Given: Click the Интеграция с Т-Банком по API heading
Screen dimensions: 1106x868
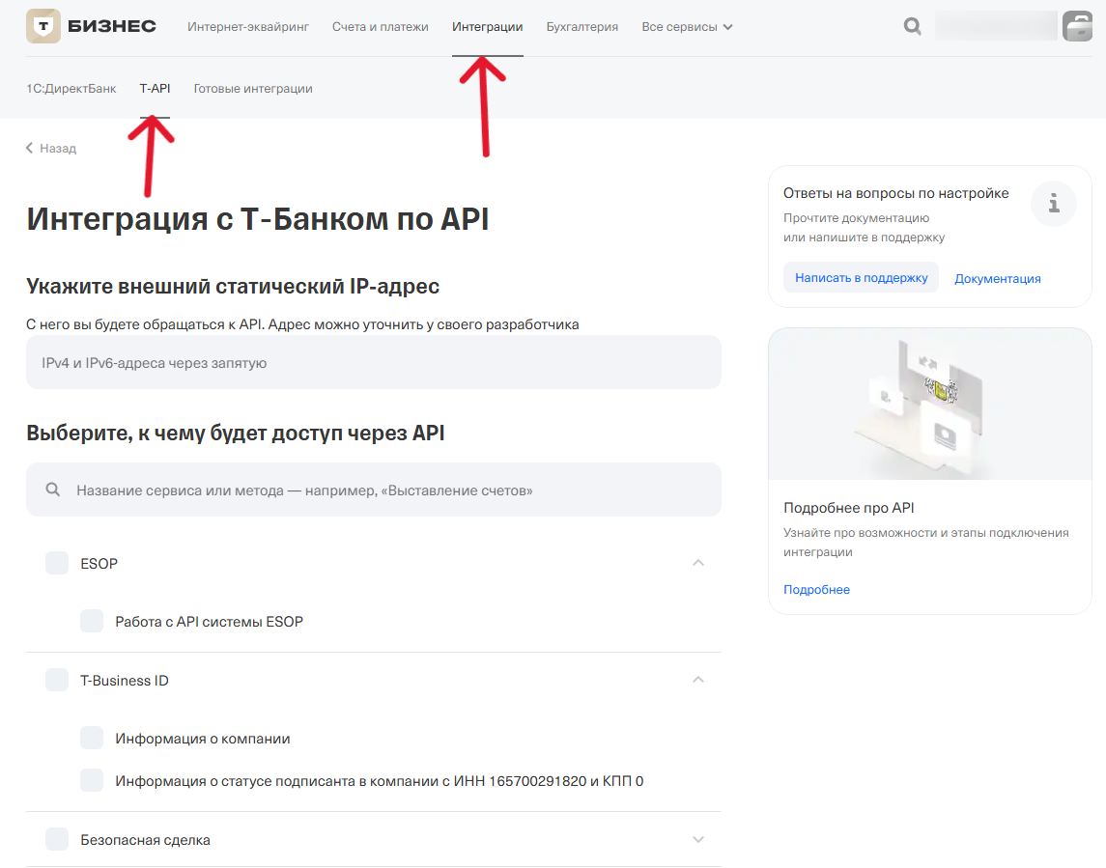Looking at the screenshot, I should (x=258, y=218).
